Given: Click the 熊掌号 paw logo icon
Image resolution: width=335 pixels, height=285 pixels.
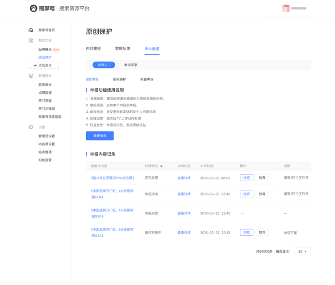Looking at the screenshot, I should click(x=33, y=9).
